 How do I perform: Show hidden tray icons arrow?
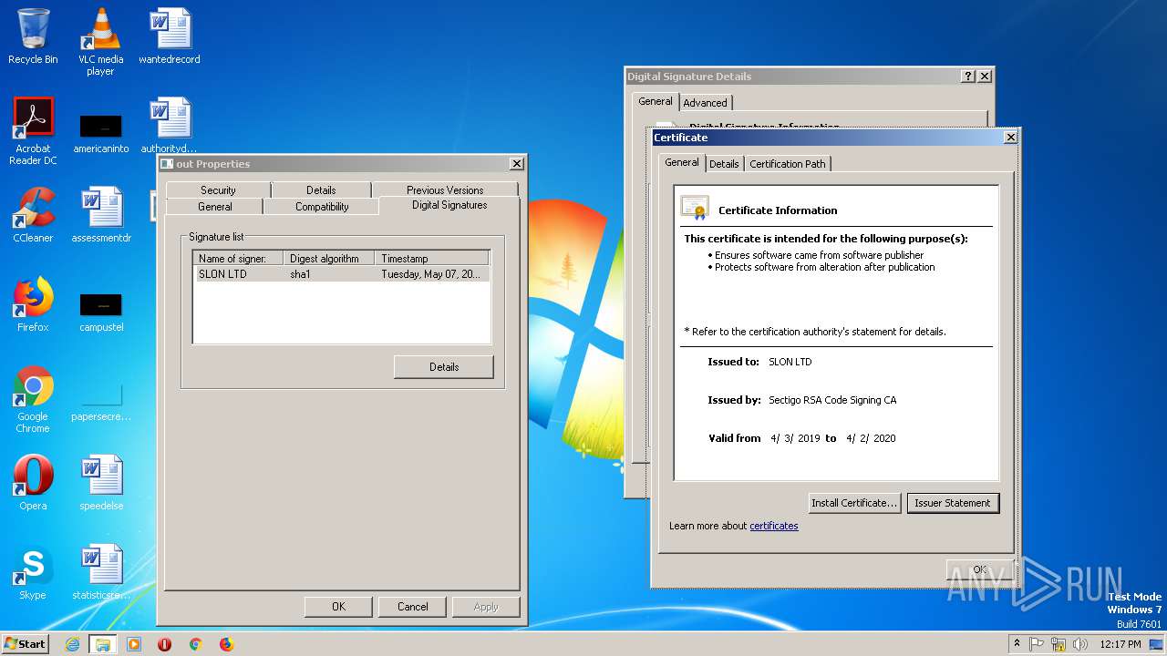pyautogui.click(x=1017, y=644)
